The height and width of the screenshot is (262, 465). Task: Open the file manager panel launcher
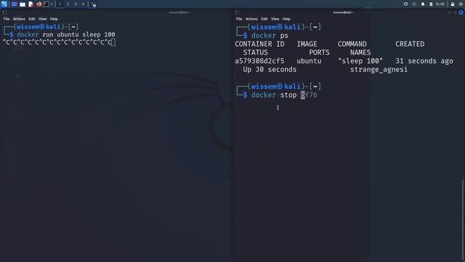(23, 4)
